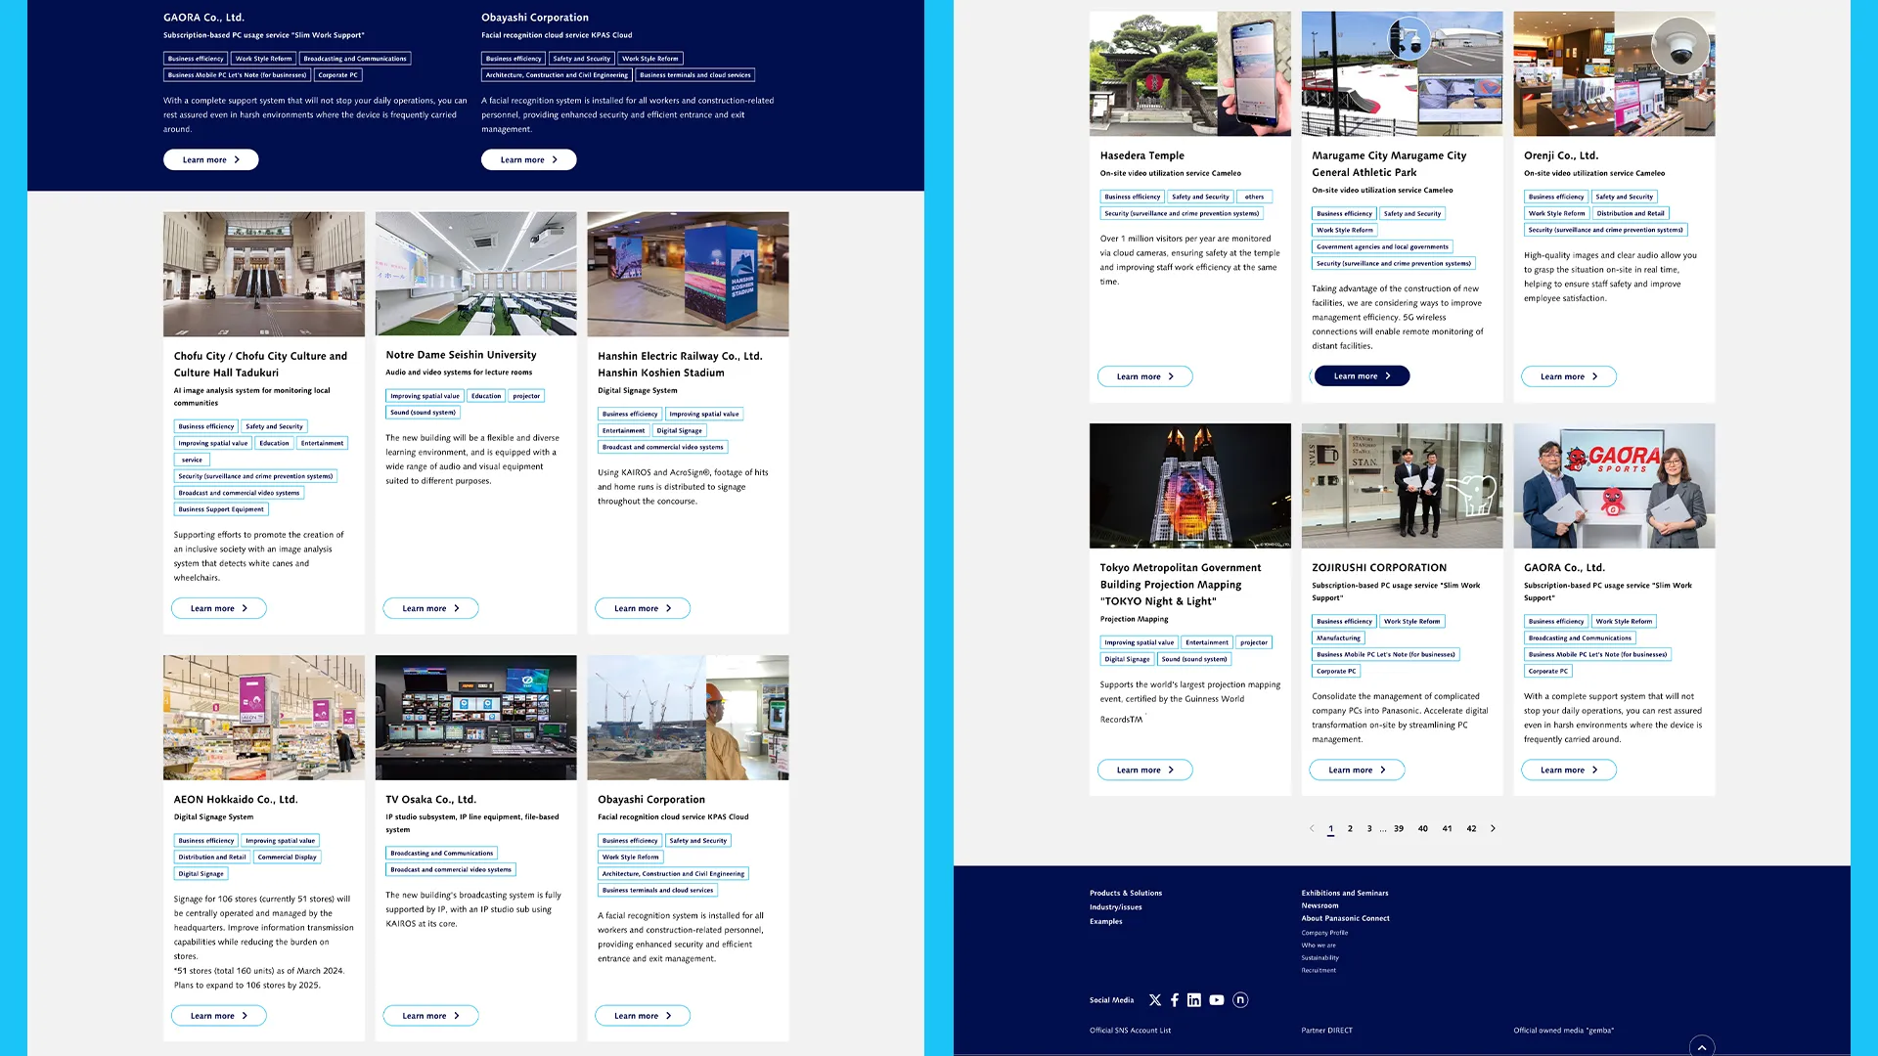Open the Chofu City Culture Hall photo

pyautogui.click(x=264, y=274)
